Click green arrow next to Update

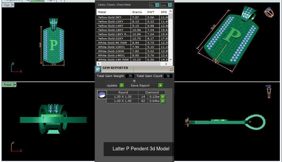pyautogui.click(x=122, y=85)
